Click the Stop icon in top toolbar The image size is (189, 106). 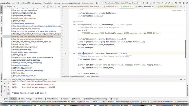(154, 3)
